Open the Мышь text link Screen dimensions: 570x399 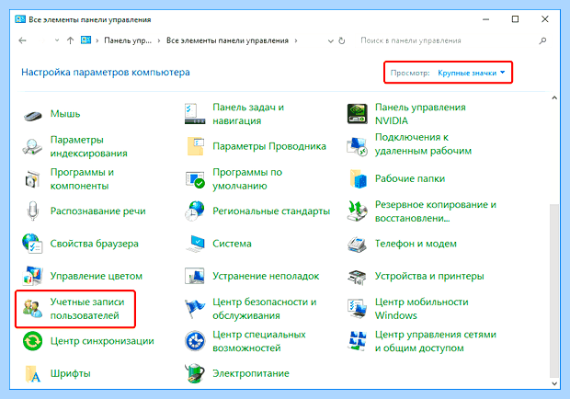(65, 114)
